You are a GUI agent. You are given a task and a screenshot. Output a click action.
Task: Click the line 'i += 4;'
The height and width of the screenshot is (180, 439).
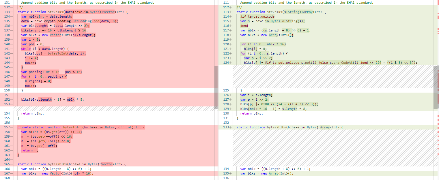pyautogui.click(x=31, y=58)
